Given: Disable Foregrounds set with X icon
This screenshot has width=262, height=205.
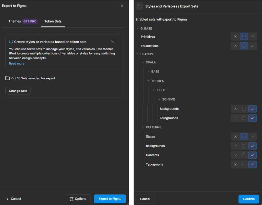Looking at the screenshot, I should 235,118.
